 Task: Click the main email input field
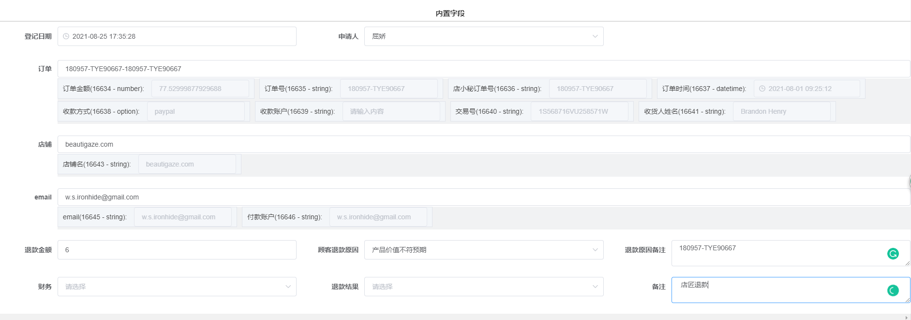pyautogui.click(x=483, y=197)
